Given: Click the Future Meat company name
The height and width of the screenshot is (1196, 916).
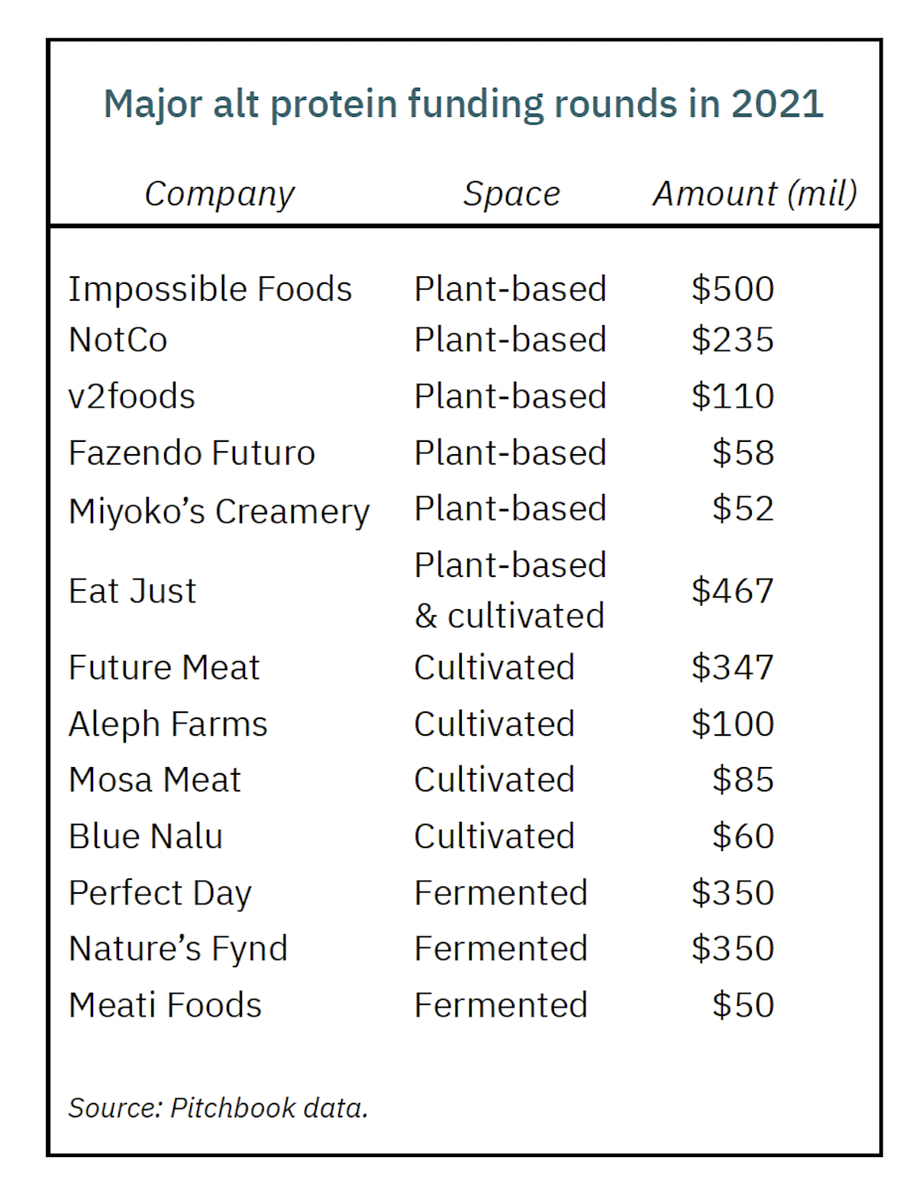Looking at the screenshot, I should (164, 667).
